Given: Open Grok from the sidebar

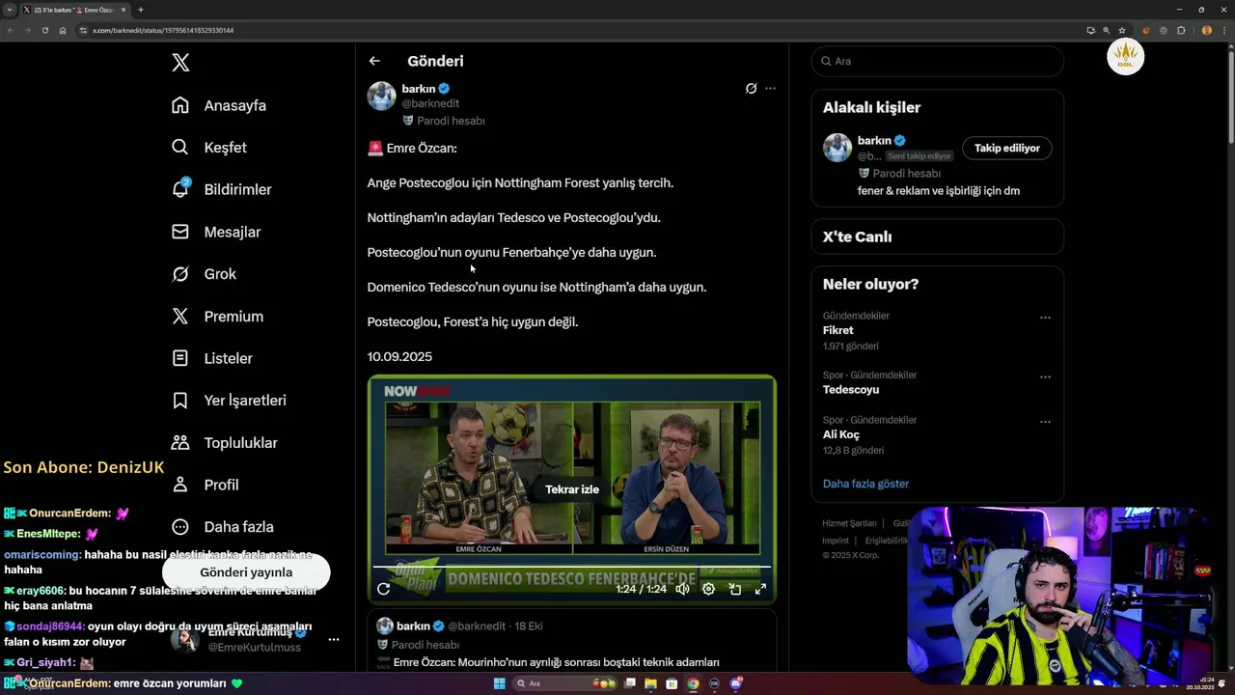Looking at the screenshot, I should (x=204, y=274).
